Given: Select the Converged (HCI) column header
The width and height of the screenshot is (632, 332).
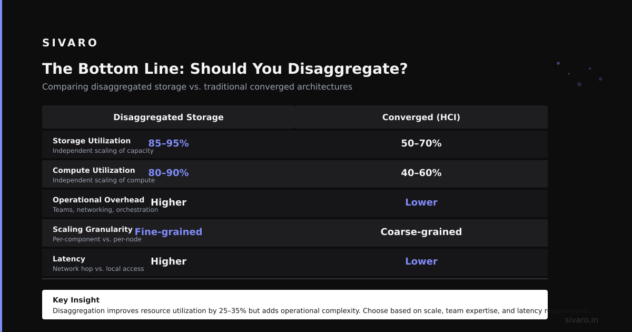Looking at the screenshot, I should [421, 117].
